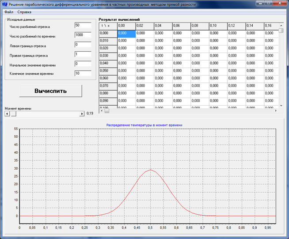The height and width of the screenshot is (239, 289).
Task: Select cell in row 0,050 under column 0,10
Action: (218, 72)
